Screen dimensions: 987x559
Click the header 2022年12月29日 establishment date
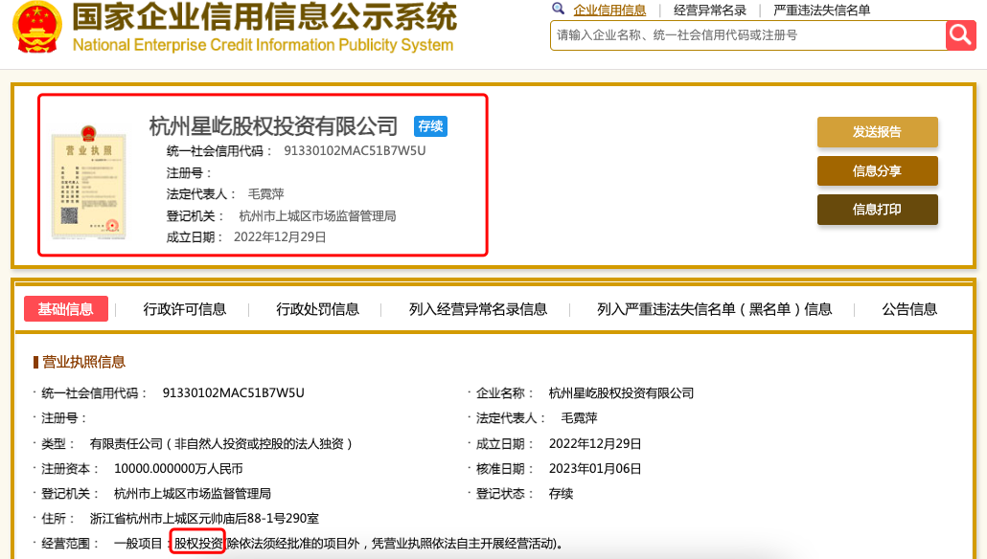[x=280, y=237]
